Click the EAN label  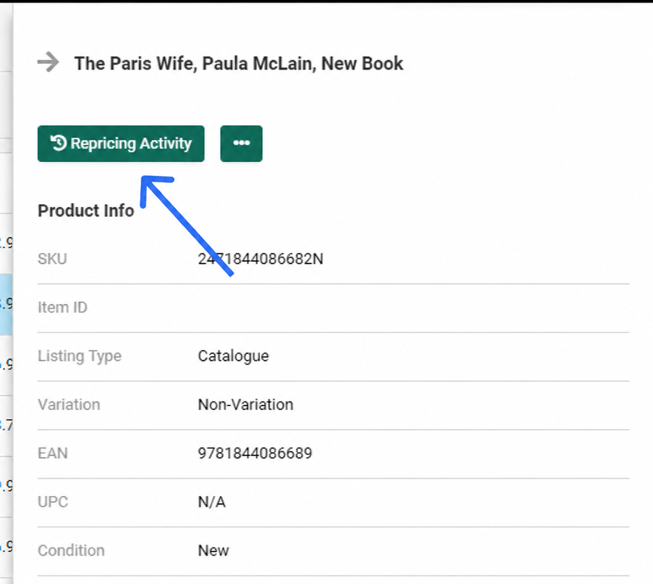[53, 453]
